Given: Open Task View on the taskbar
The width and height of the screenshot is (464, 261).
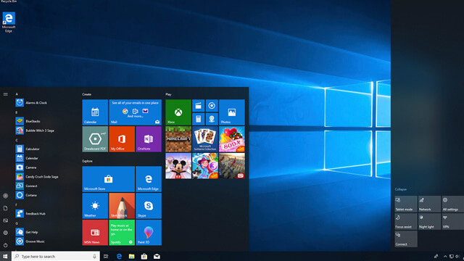Looking at the screenshot, I should [106, 256].
